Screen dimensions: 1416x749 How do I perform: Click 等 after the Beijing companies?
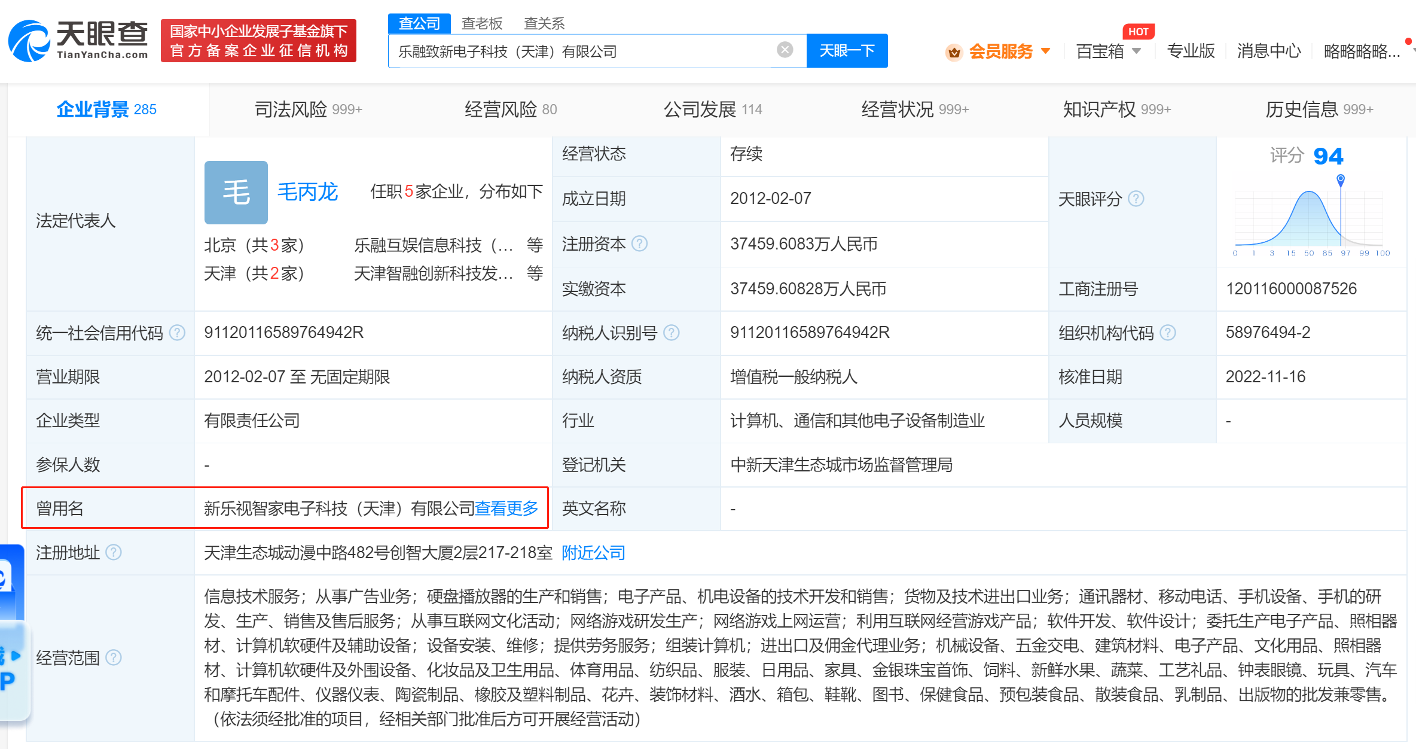click(535, 245)
